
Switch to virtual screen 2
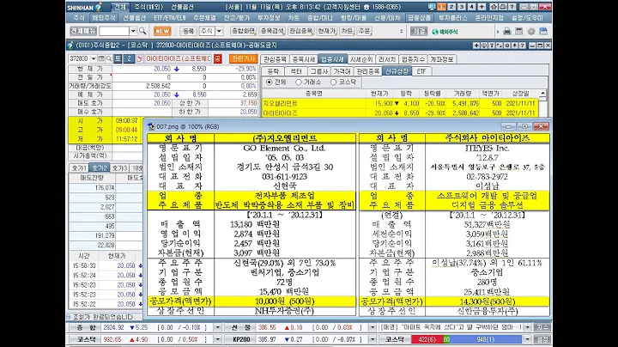451,7
